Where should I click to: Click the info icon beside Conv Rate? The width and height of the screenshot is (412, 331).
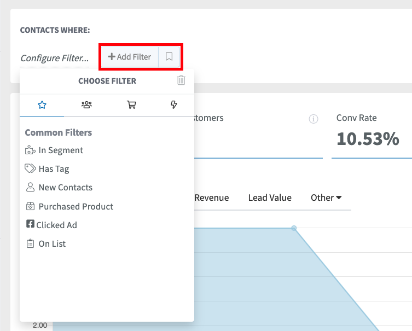(314, 119)
